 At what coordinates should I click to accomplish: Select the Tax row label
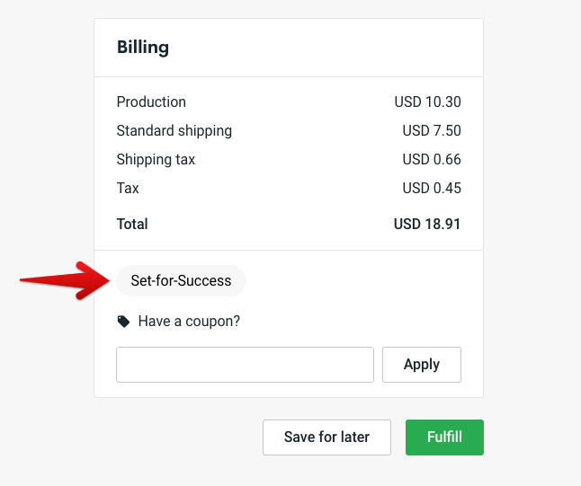click(x=128, y=189)
